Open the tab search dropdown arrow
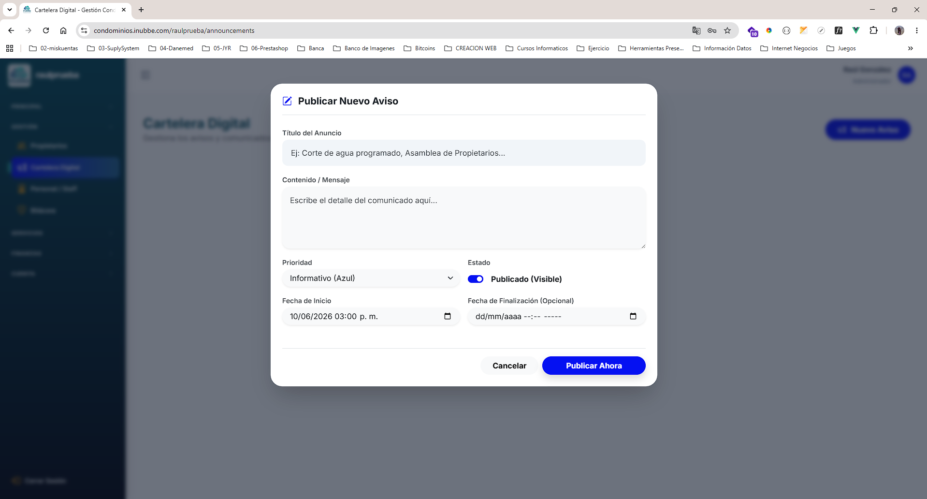927x499 pixels. 10,10
